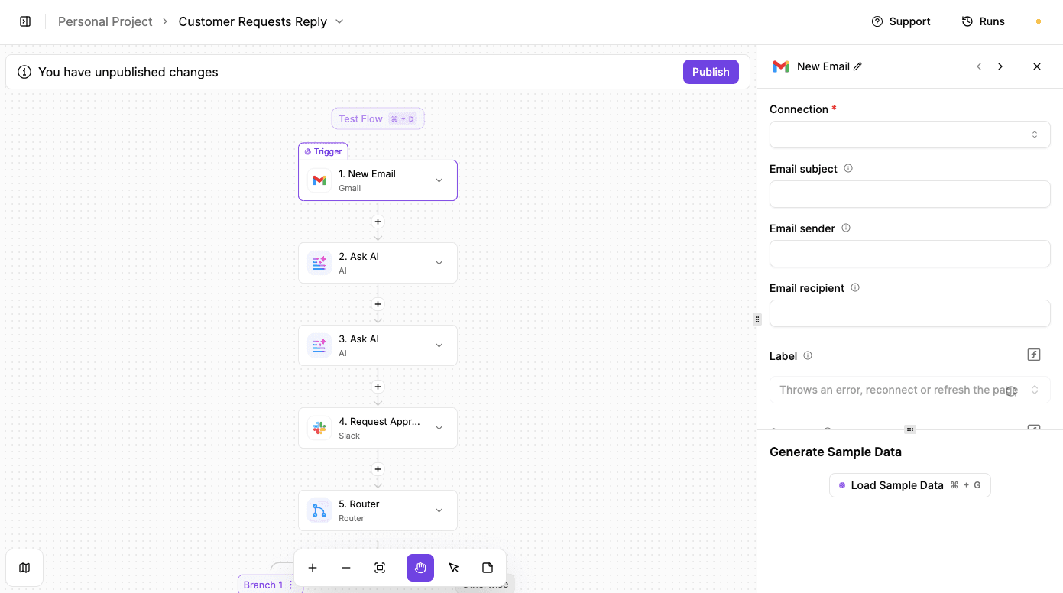Viewport: 1063px width, 593px height.
Task: Open the Connection dropdown
Action: point(909,134)
